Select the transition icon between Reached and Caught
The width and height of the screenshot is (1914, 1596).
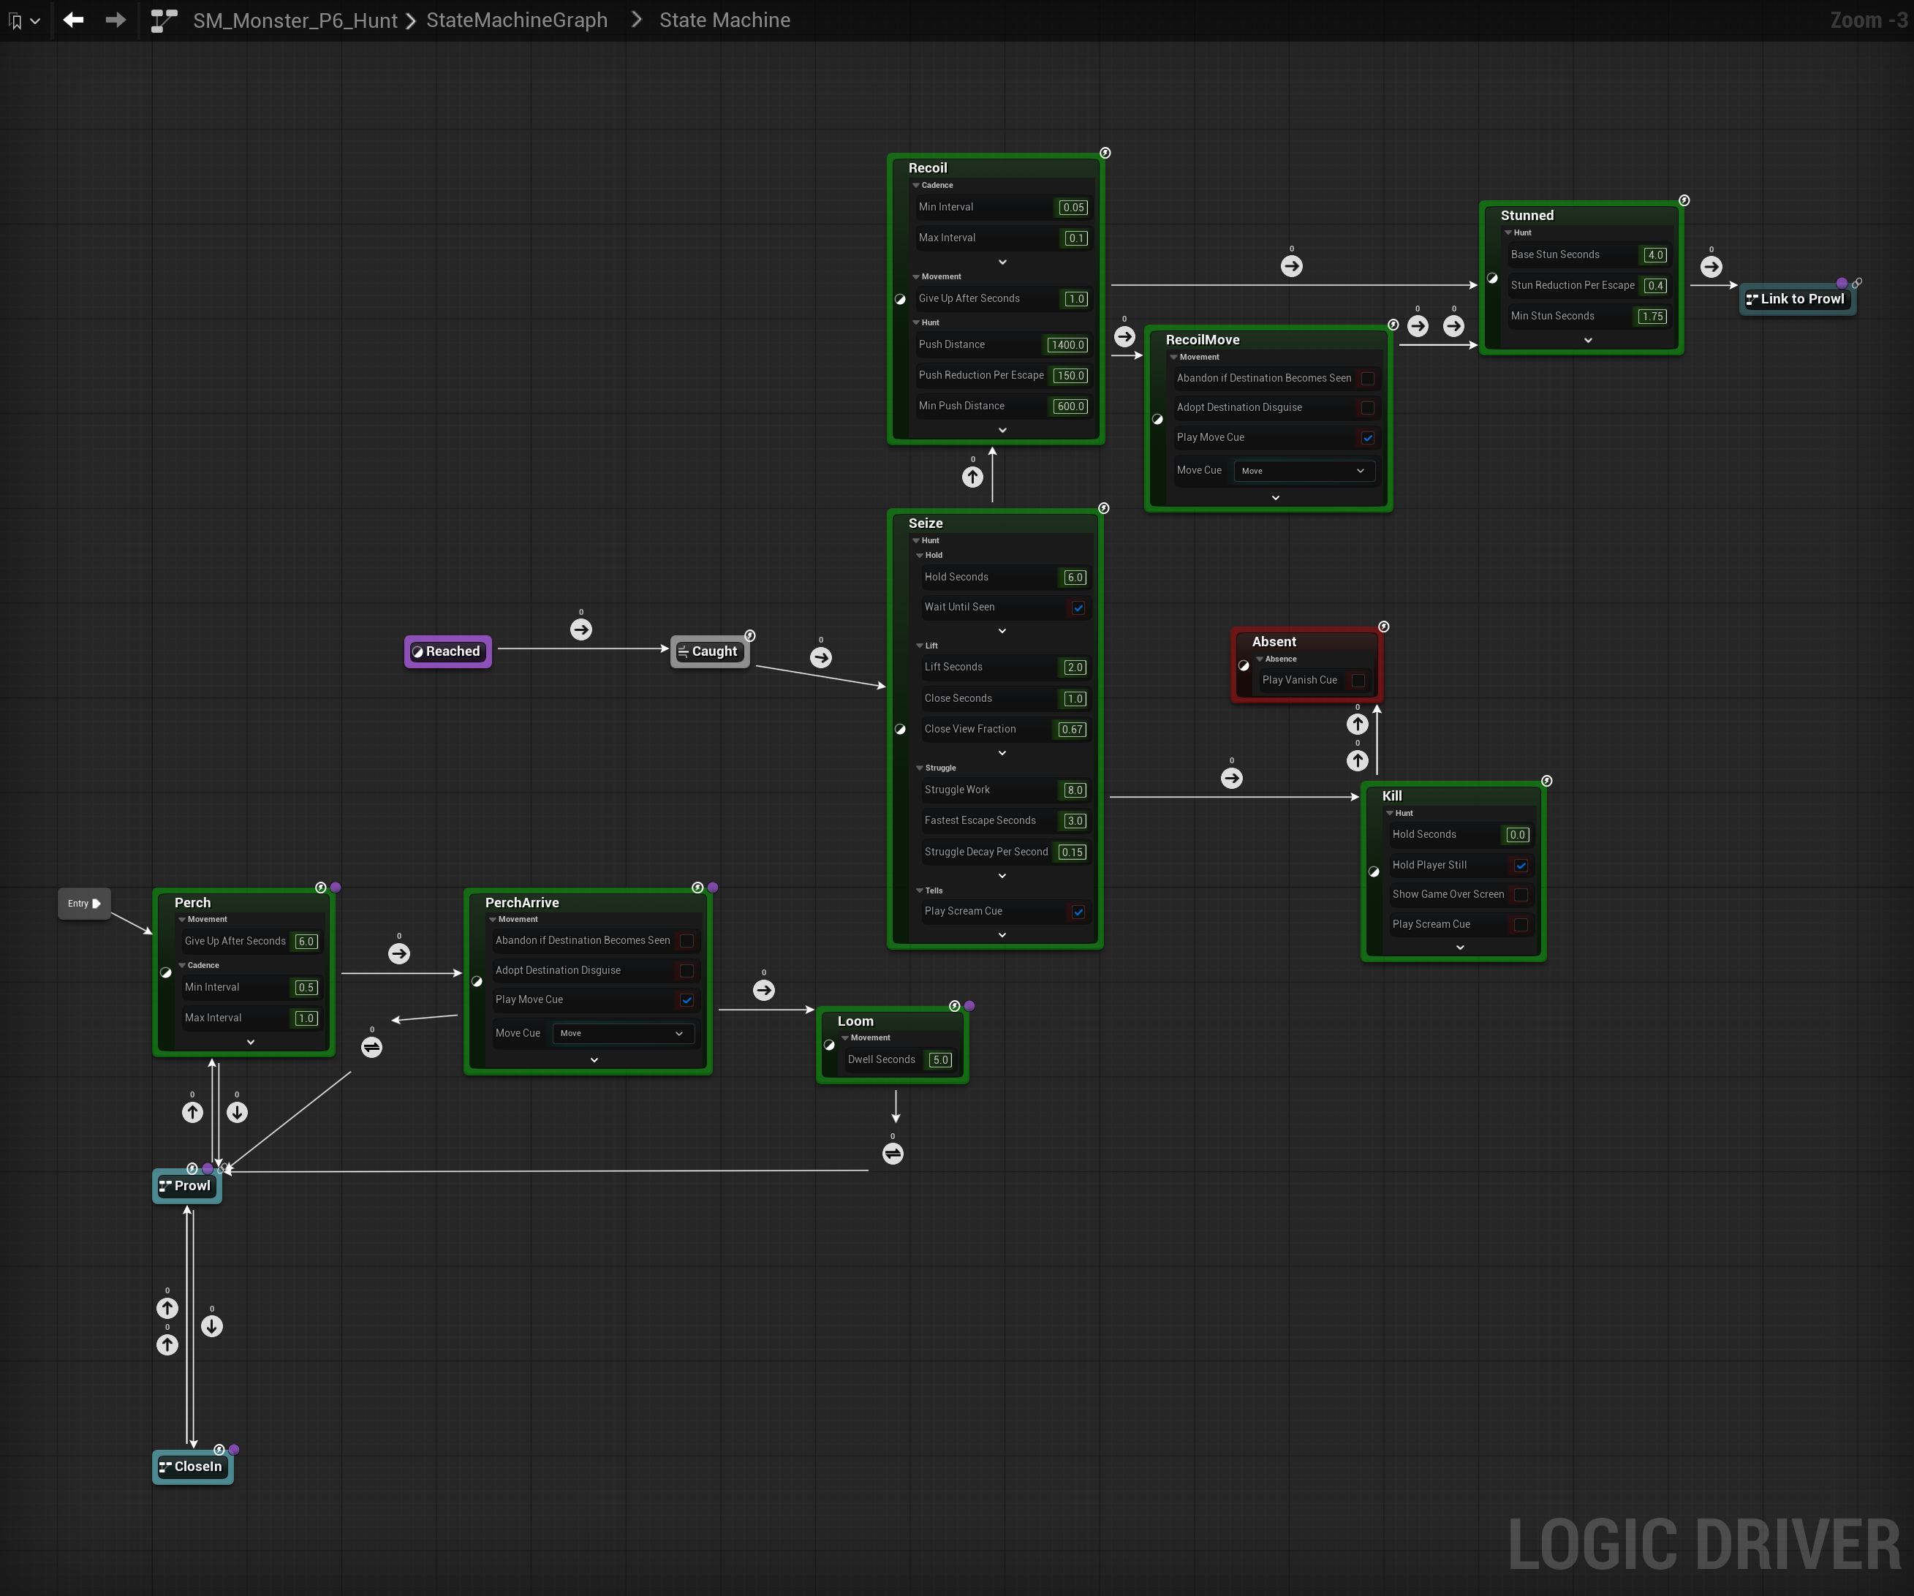pos(581,629)
